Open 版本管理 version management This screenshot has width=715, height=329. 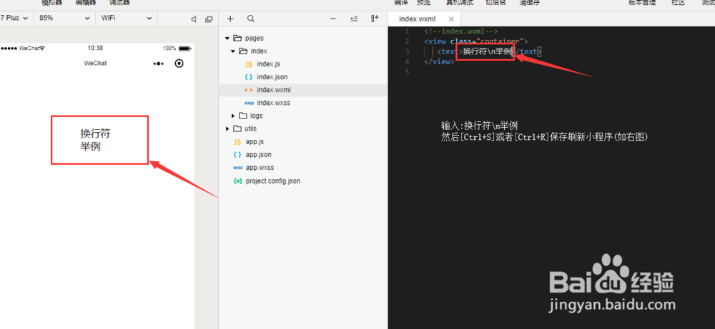click(642, 2)
